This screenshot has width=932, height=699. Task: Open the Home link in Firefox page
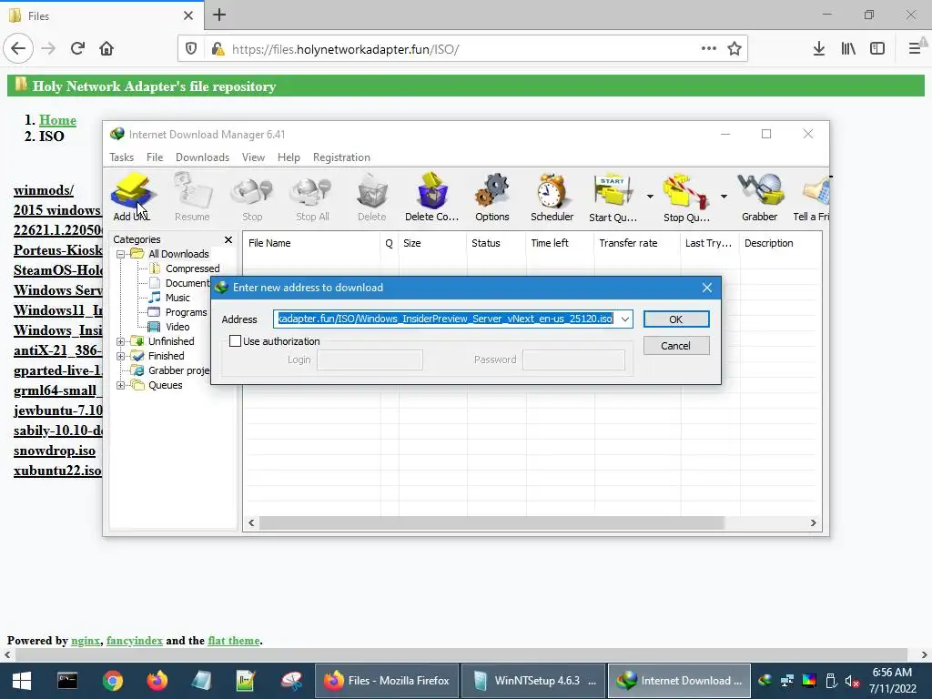pyautogui.click(x=57, y=120)
